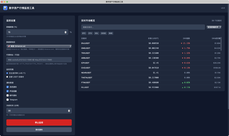Image resolution: width=229 pixels, height=136 pixels.
Task: Click market table vertical scrollbar
Action: [x=221, y=44]
